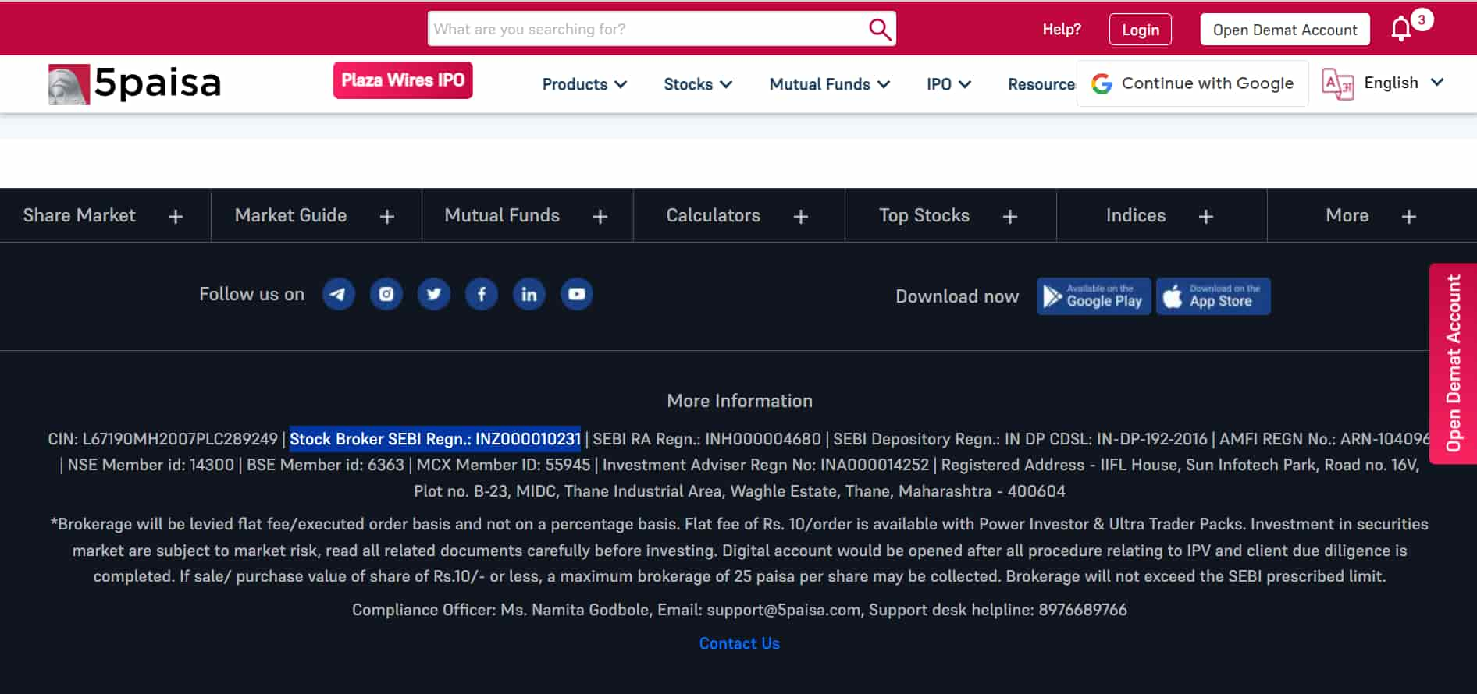Click the 5paisa logo

(134, 83)
